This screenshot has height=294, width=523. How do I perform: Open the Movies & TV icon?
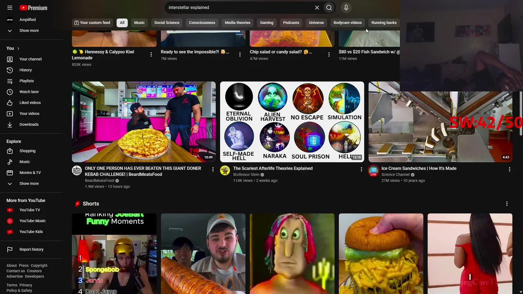(10, 173)
